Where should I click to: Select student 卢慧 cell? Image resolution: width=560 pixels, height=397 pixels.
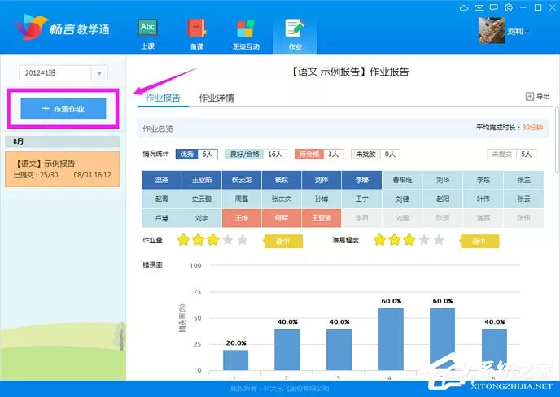click(162, 218)
